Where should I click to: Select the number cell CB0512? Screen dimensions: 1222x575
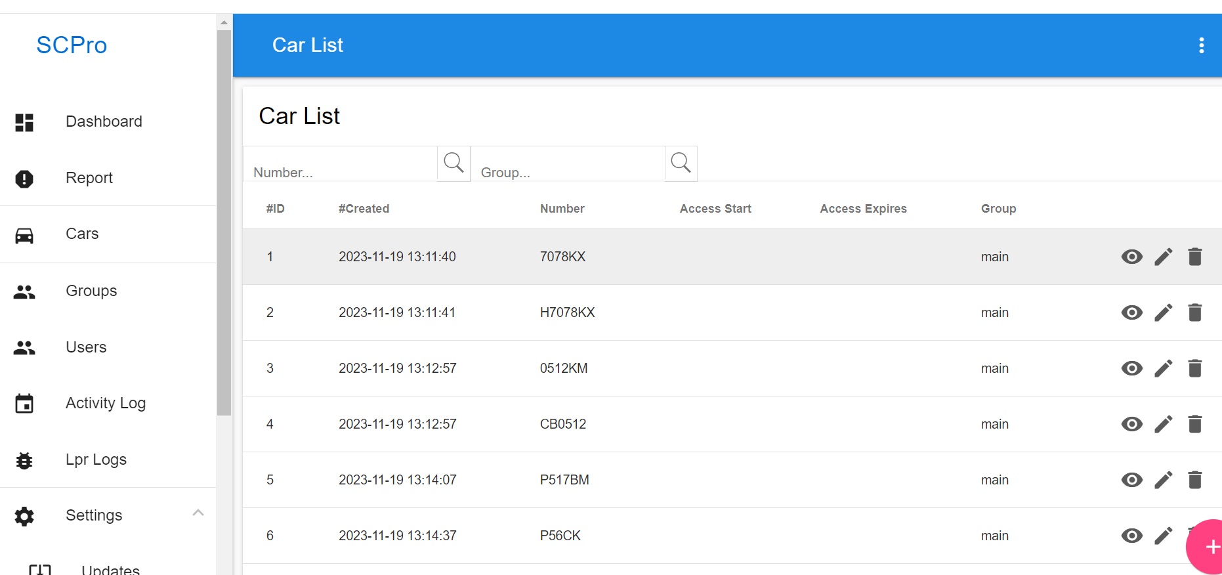(563, 424)
